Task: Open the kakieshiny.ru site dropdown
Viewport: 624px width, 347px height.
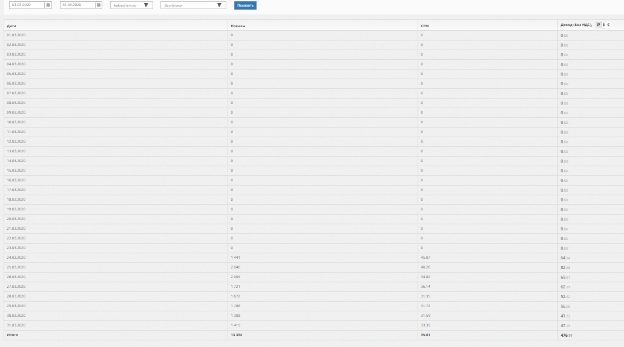Action: tap(131, 5)
